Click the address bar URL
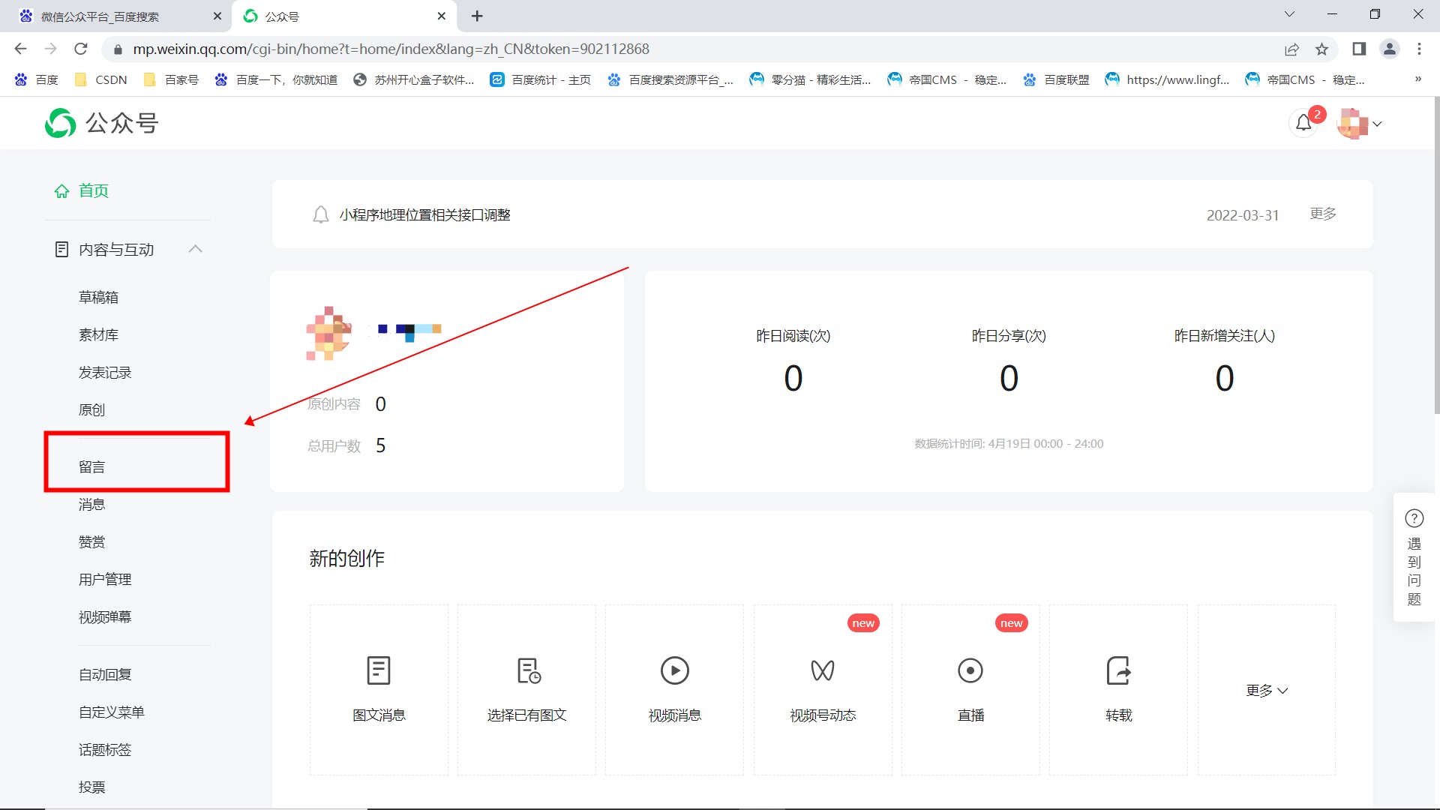Screen dimensions: 1440x810 coord(391,49)
